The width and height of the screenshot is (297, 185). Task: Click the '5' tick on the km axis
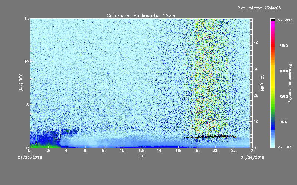(x=27, y=105)
